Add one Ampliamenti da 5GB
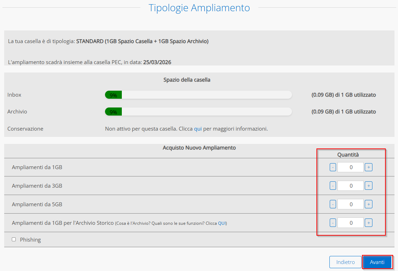The width and height of the screenshot is (398, 271). pos(368,204)
